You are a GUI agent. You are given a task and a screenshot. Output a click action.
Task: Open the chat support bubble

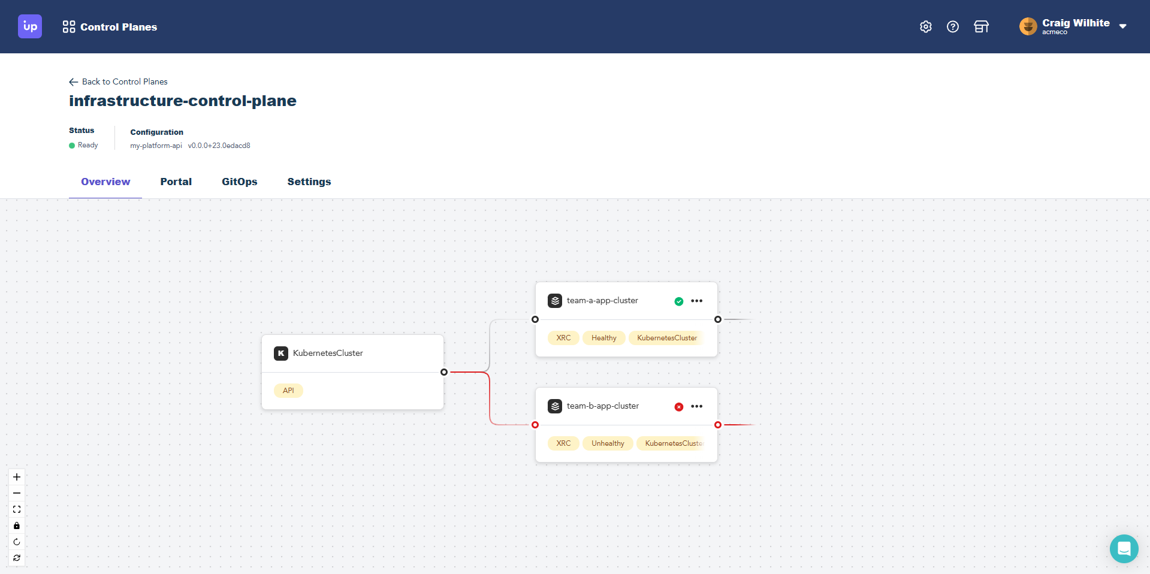click(x=1124, y=549)
